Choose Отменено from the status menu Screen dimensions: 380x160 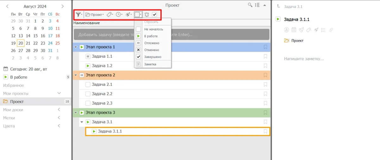152,50
